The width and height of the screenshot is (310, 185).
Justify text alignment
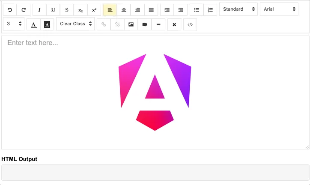[x=151, y=10]
